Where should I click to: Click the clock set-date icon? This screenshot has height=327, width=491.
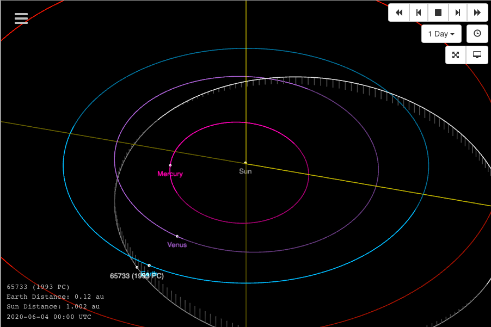point(477,34)
